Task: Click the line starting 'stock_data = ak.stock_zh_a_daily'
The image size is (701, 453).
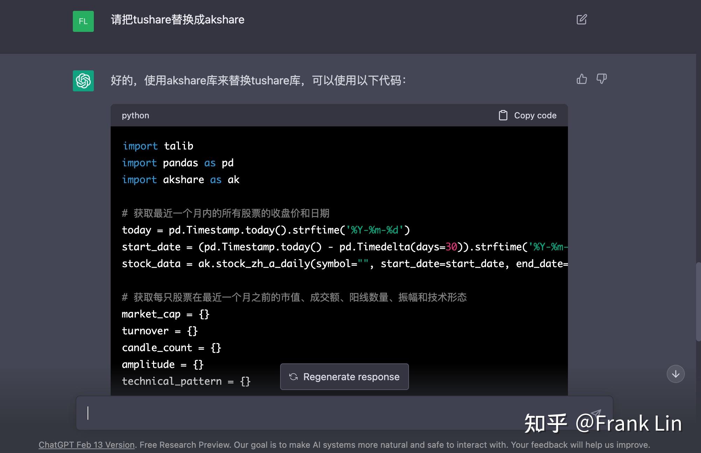Action: coord(345,264)
